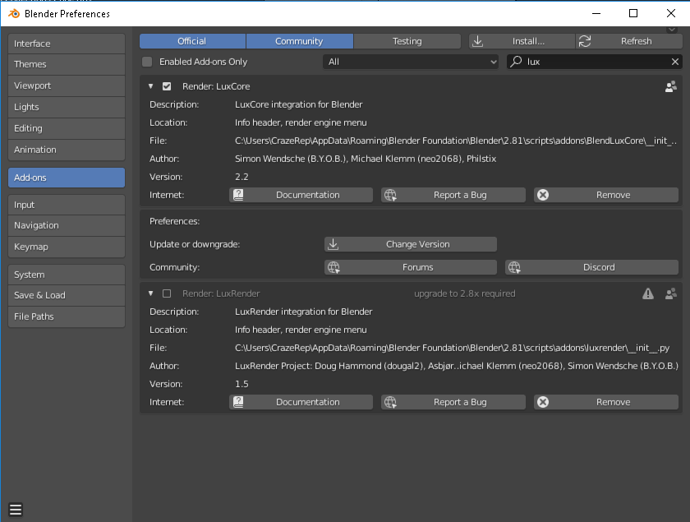Clear the lux search with X icon
Screen dimensions: 690x522
click(x=675, y=62)
